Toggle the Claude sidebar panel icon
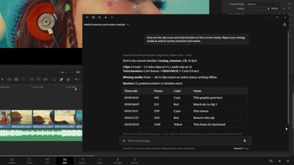 (x=93, y=18)
